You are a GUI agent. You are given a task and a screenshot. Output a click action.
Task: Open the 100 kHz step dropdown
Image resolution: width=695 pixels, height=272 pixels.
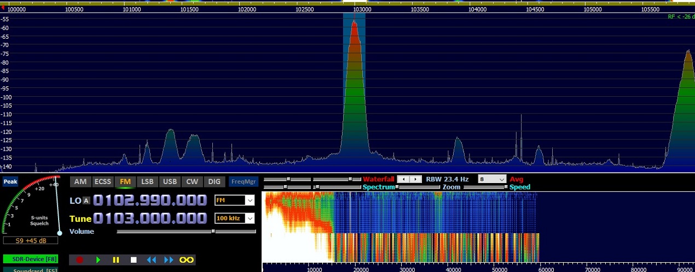[235, 218]
